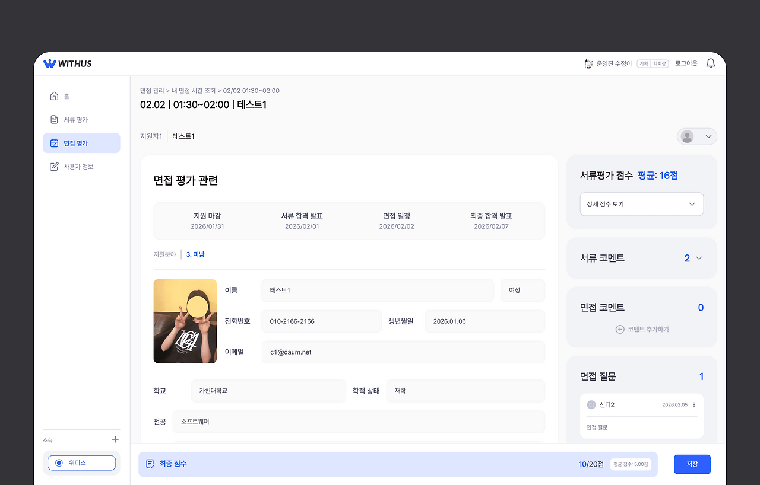Click the 면접 평가 관련 heading
Image resolution: width=760 pixels, height=485 pixels.
[x=186, y=181]
